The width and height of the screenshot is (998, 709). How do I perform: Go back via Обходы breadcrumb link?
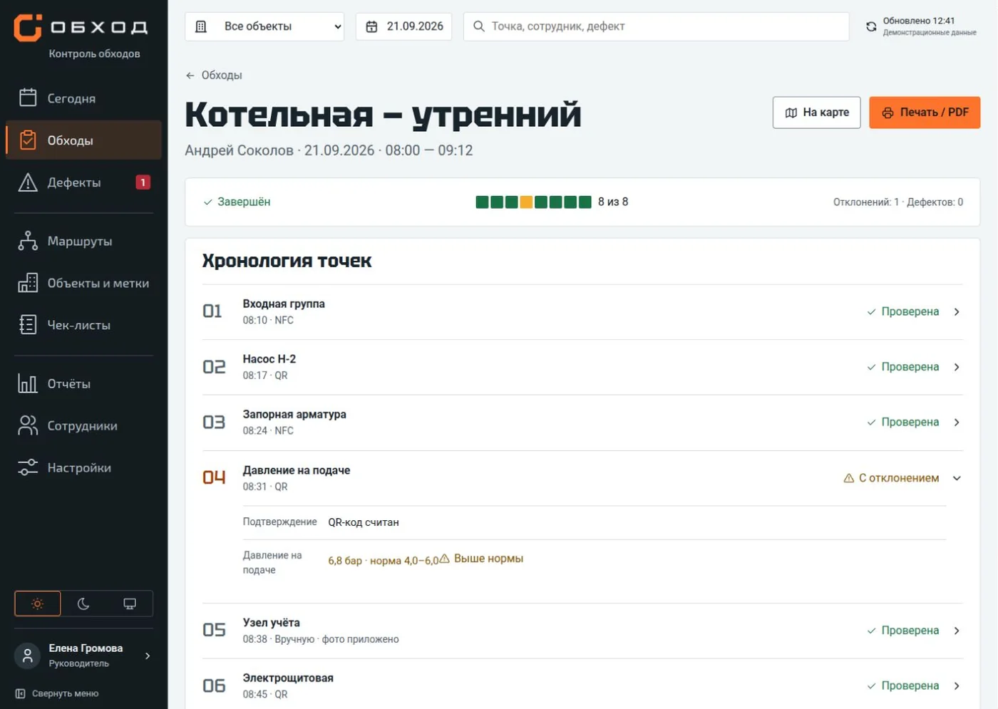pyautogui.click(x=214, y=76)
